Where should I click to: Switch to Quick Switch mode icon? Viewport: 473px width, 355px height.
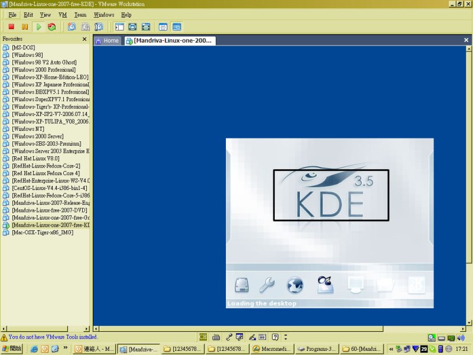point(132,27)
